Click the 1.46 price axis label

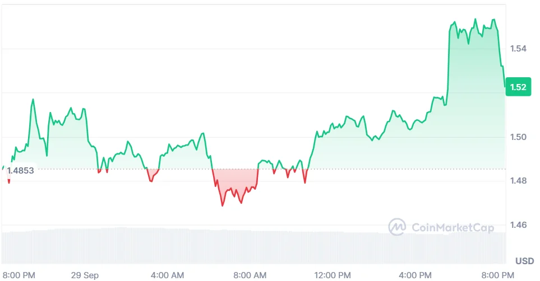pos(518,225)
